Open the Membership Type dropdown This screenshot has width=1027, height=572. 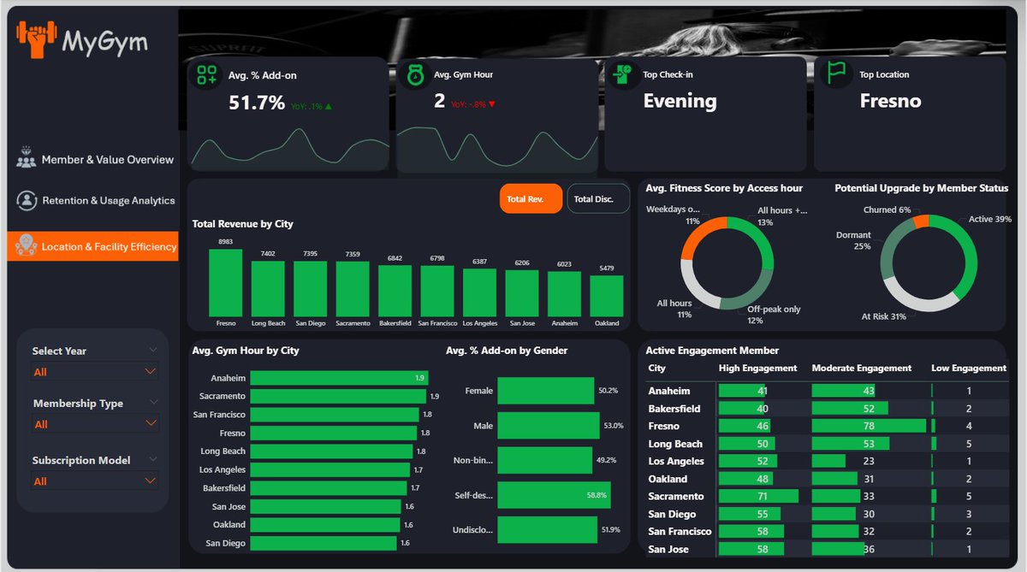point(94,424)
